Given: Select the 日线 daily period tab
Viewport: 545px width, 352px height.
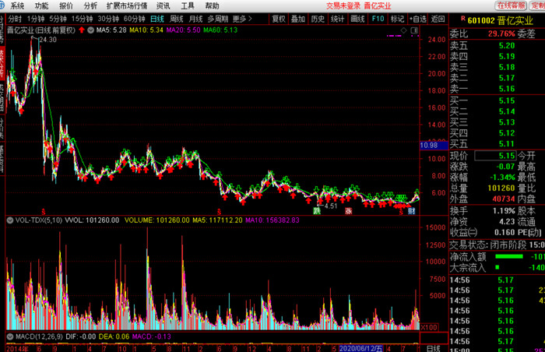Looking at the screenshot, I should (157, 19).
